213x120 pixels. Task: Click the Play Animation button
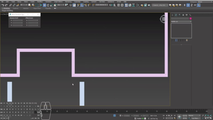[x=169, y=116]
